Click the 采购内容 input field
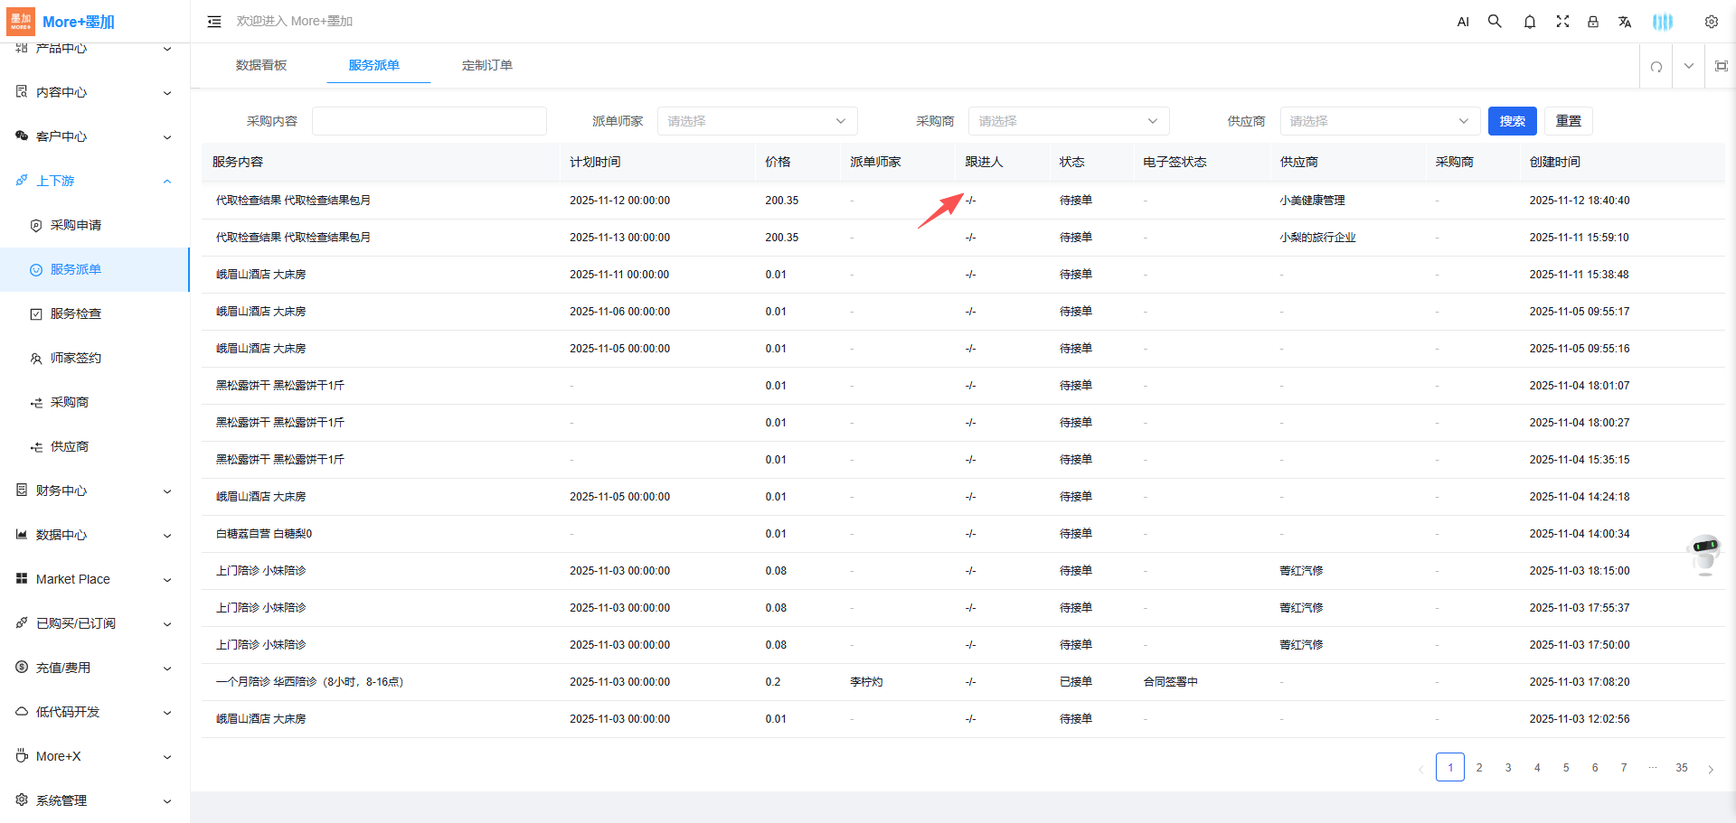 (x=429, y=121)
